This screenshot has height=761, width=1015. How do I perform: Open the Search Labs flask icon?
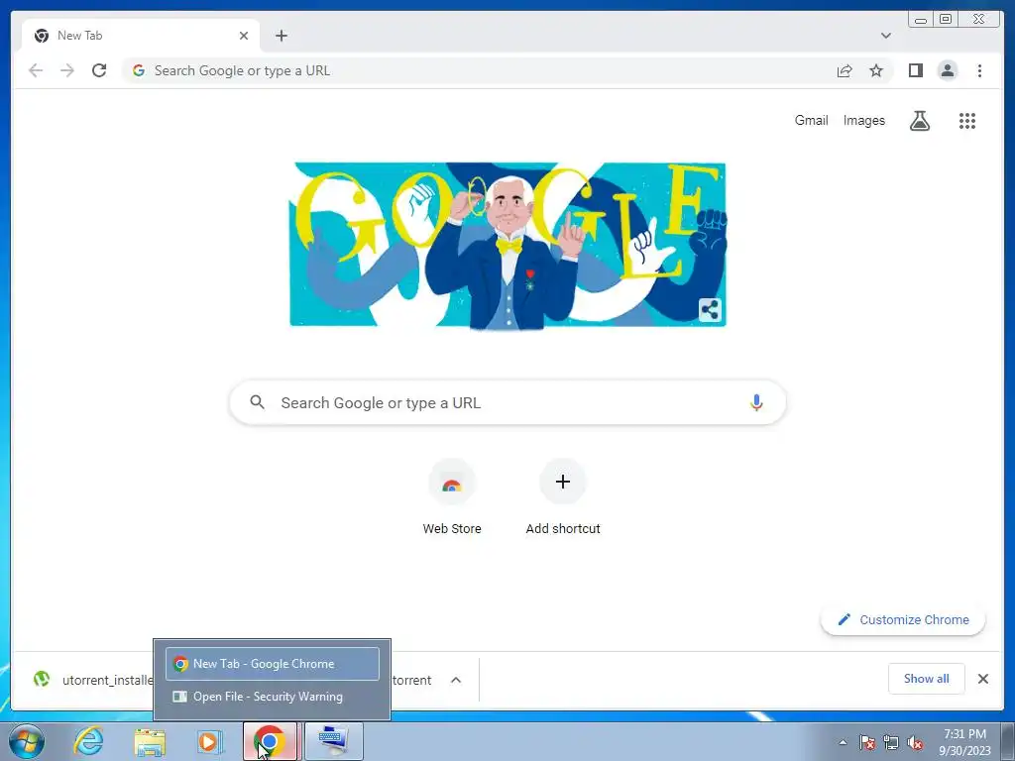[x=919, y=120]
